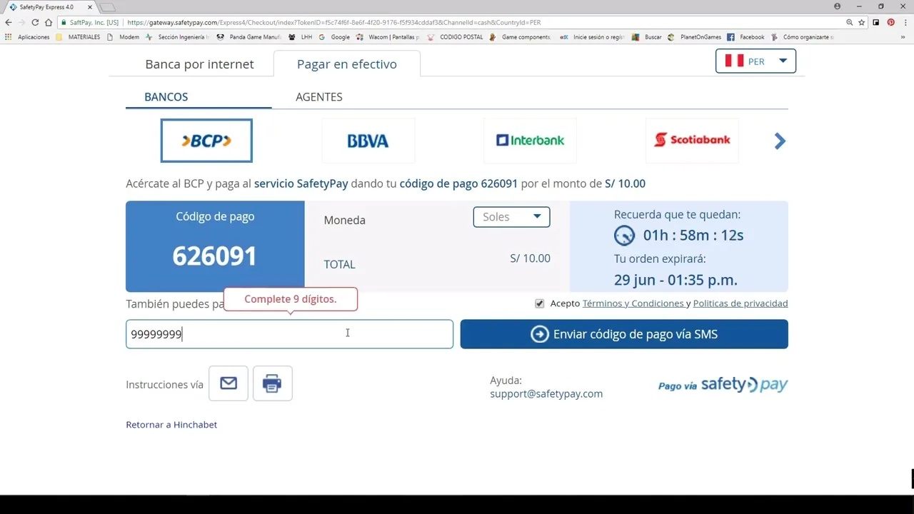Open a new browser tab
Screen dimensions: 914x514
(107, 7)
